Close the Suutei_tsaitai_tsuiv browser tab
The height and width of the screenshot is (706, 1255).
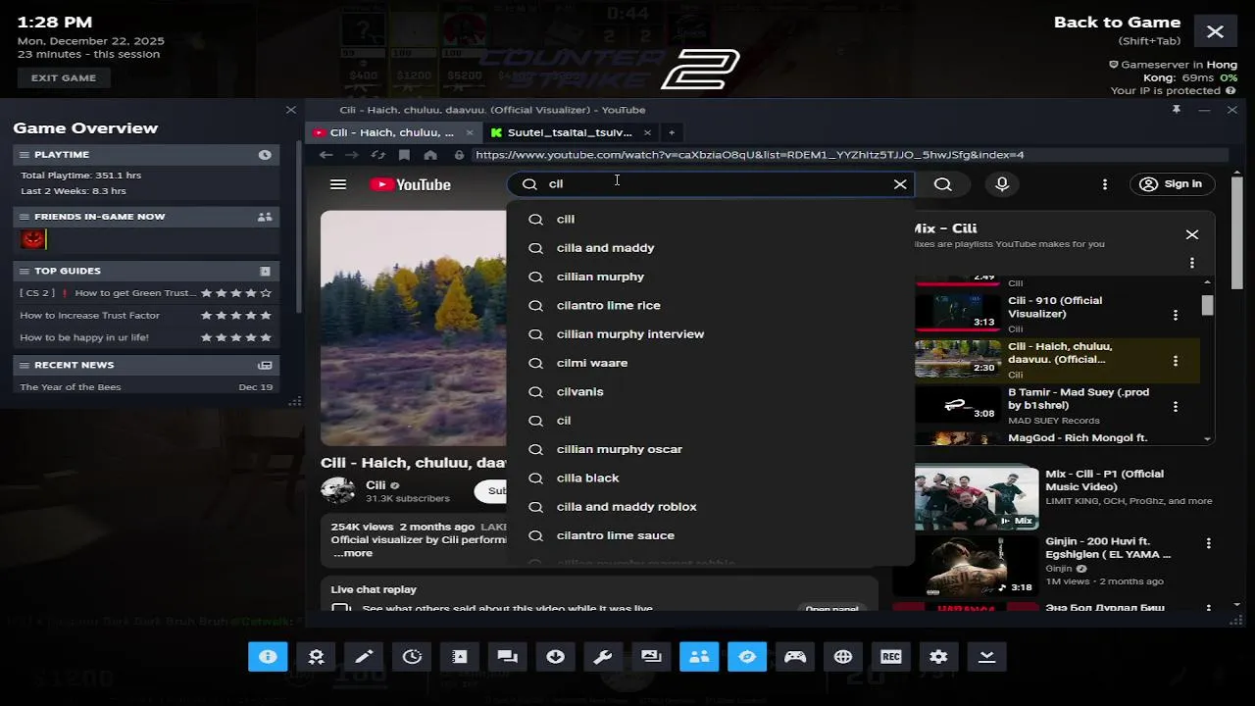click(x=647, y=132)
